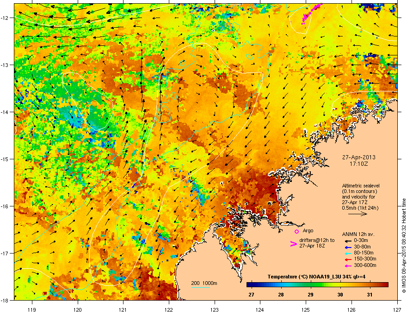
Task: Click the 150-300m depth label
Action: click(365, 259)
